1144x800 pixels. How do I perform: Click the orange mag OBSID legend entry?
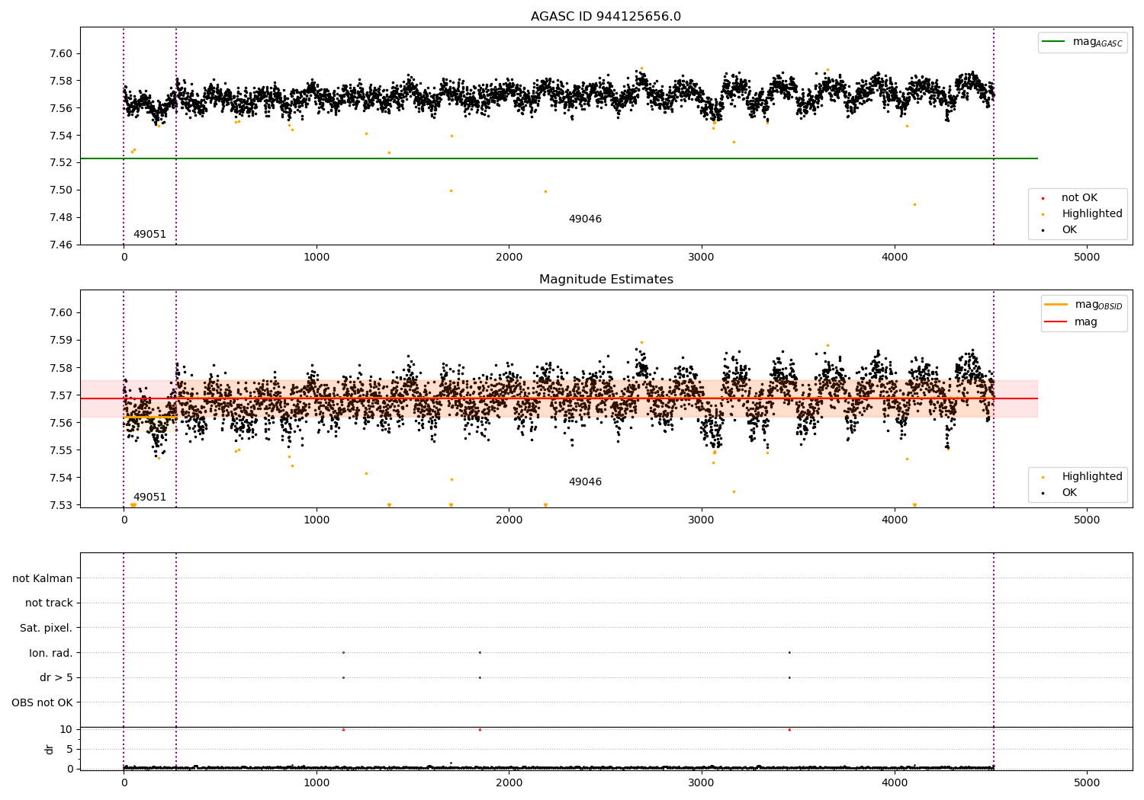(1084, 305)
